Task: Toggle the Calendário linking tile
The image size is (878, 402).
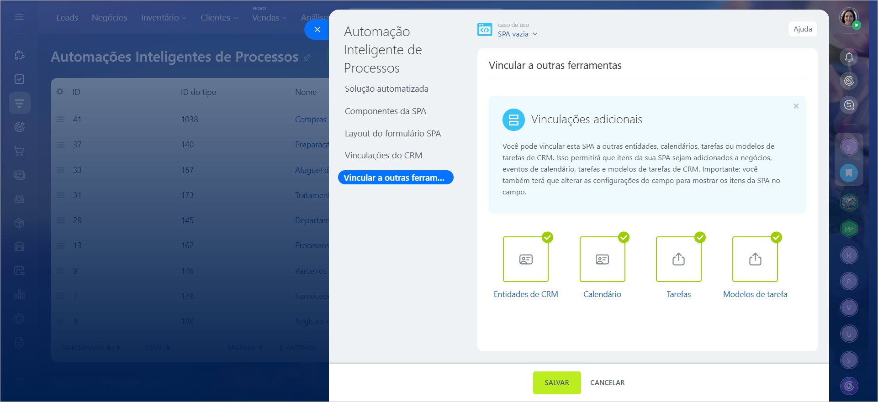Action: coord(602,259)
